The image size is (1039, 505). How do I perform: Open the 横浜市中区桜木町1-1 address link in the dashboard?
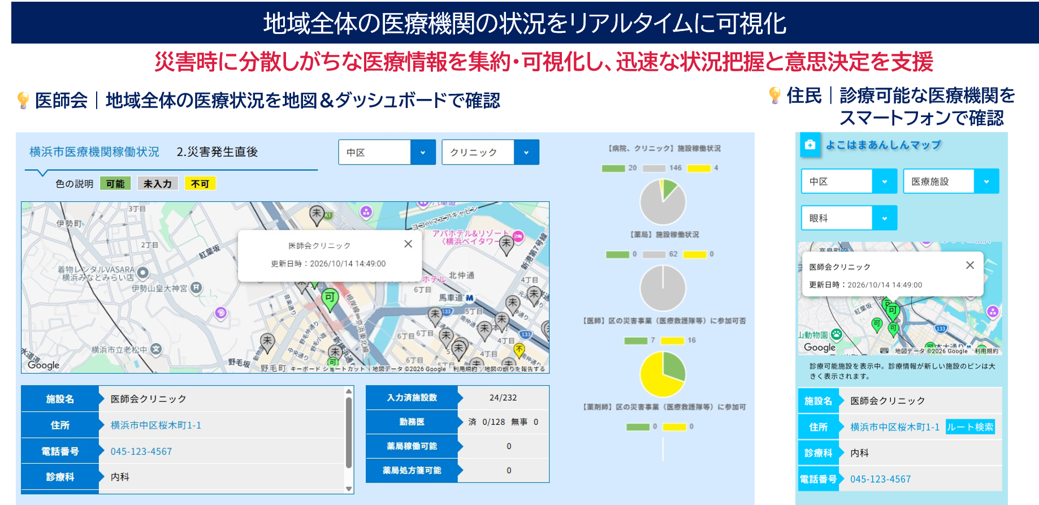156,425
